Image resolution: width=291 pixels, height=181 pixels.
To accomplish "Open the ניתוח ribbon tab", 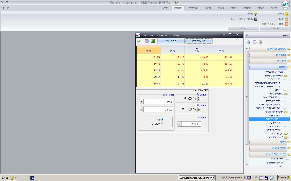I will pos(234,8).
